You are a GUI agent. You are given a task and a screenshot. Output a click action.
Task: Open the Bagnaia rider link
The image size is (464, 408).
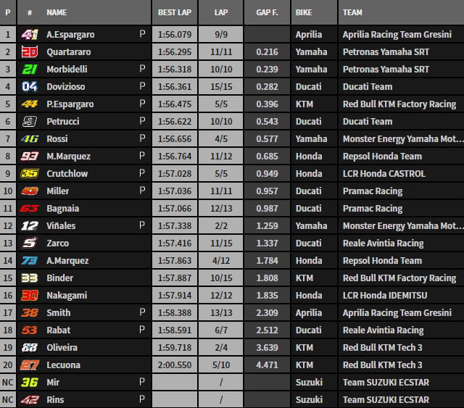pos(63,209)
